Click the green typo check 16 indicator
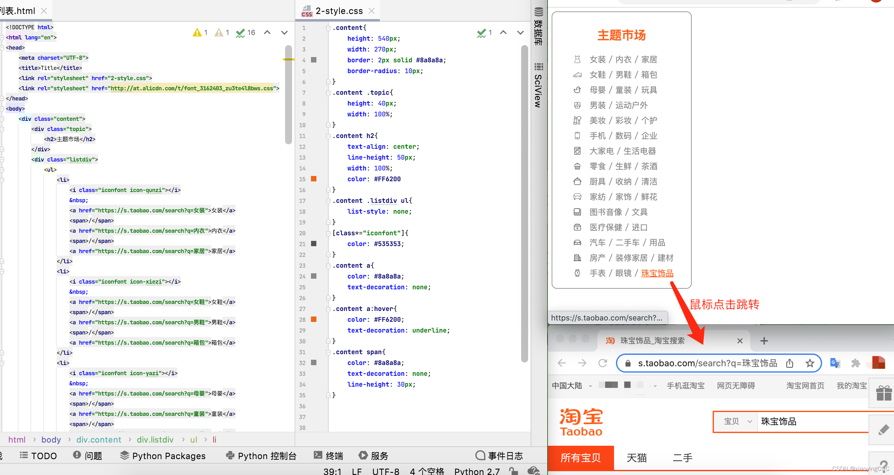This screenshot has height=475, width=894. pos(245,33)
